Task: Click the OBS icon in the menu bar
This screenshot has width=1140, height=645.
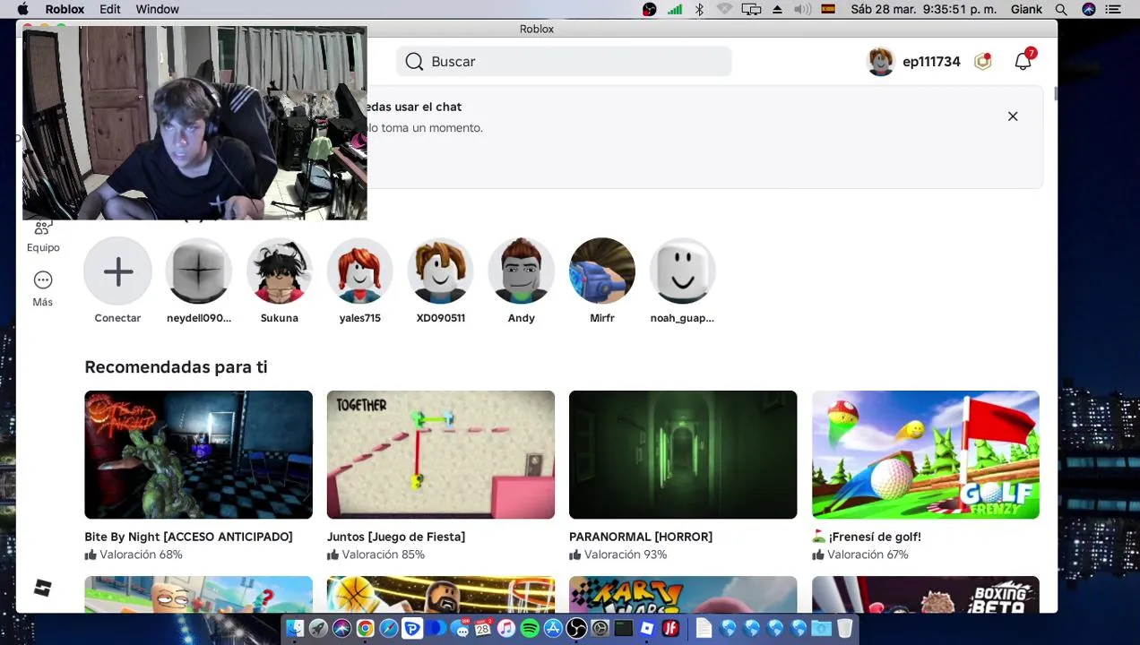Action: point(650,9)
